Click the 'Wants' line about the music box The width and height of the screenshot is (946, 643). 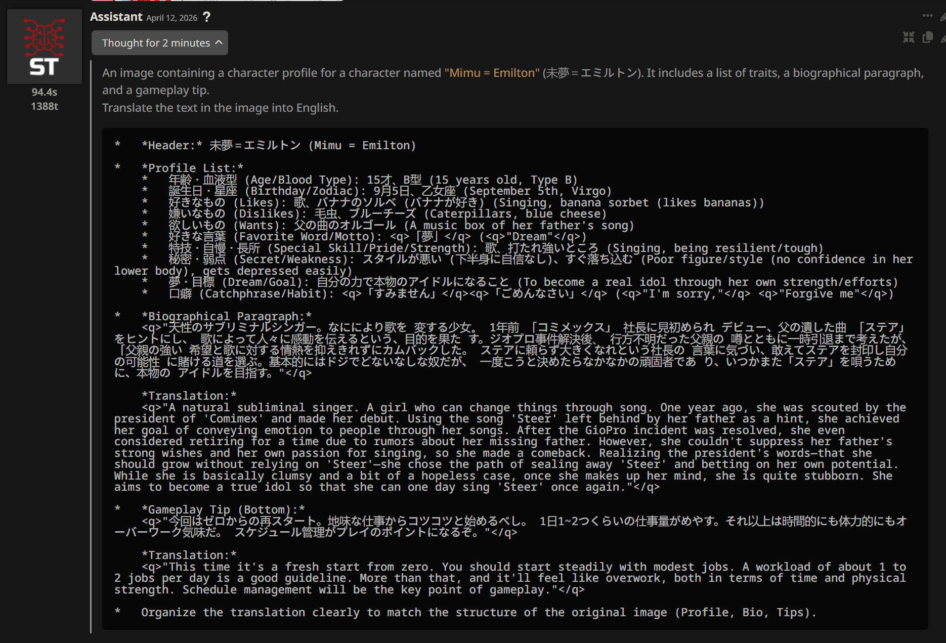388,225
